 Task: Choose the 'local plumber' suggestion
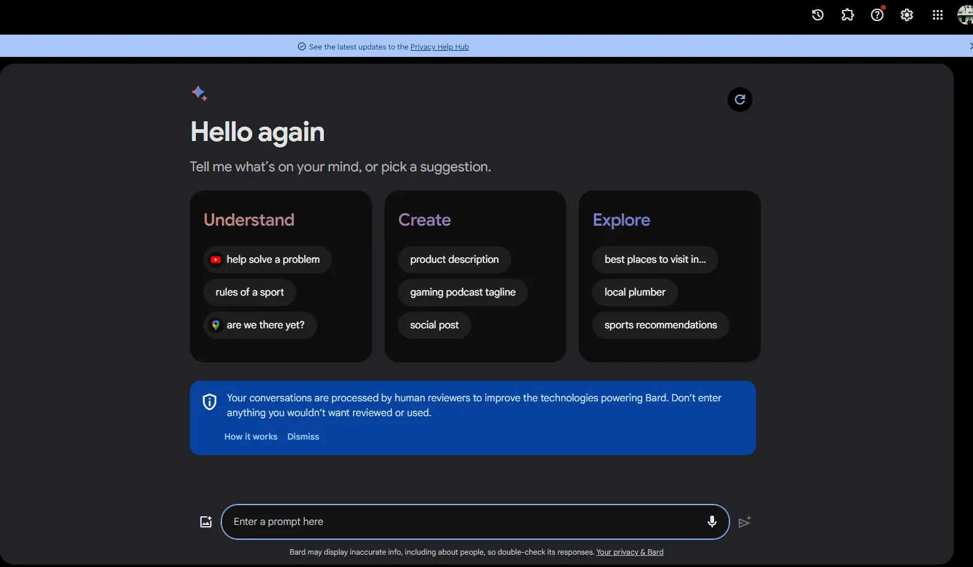pyautogui.click(x=634, y=292)
